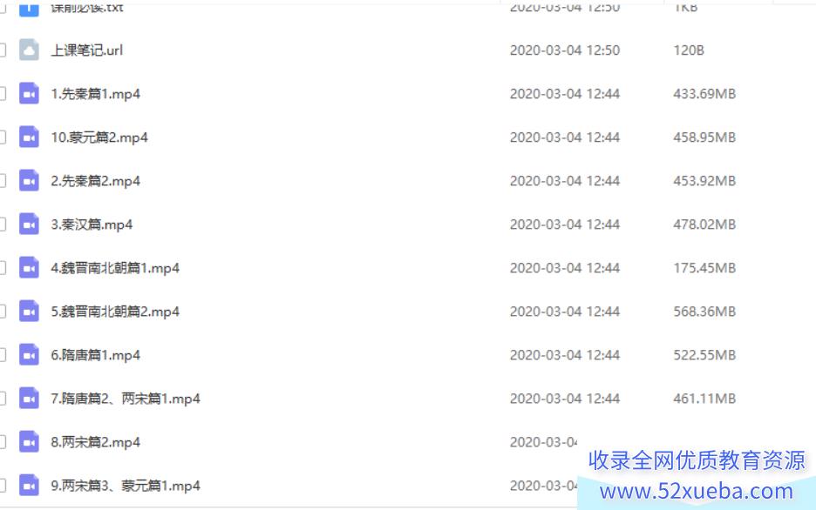The width and height of the screenshot is (816, 510).
Task: Click the 568.36MB size of 5.魏晋南北朝篇2.mp4
Action: click(704, 312)
